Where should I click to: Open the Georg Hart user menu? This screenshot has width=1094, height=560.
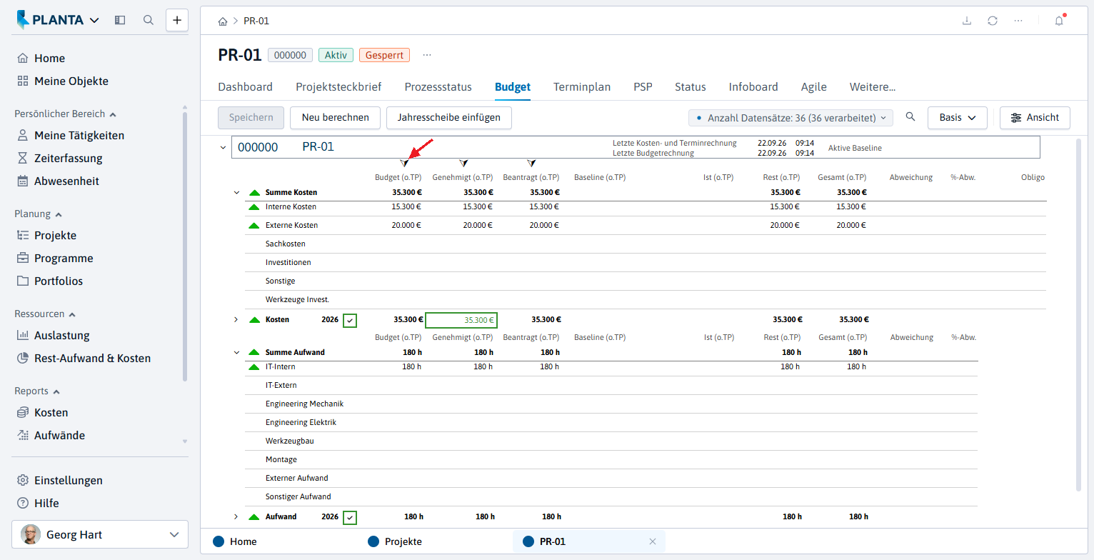(x=100, y=534)
